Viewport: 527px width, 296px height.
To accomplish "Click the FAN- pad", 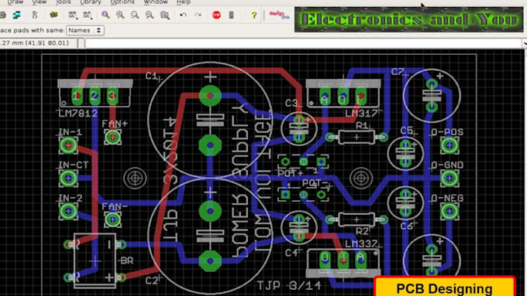I will tap(113, 219).
